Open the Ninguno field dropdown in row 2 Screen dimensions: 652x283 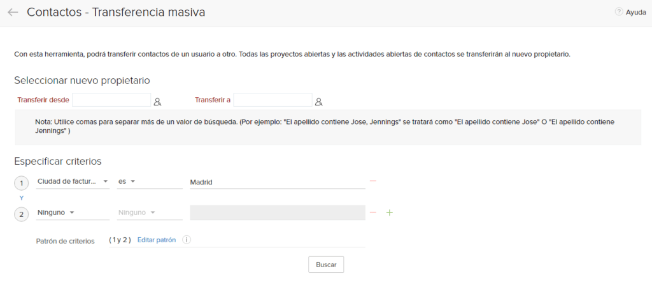click(x=73, y=212)
